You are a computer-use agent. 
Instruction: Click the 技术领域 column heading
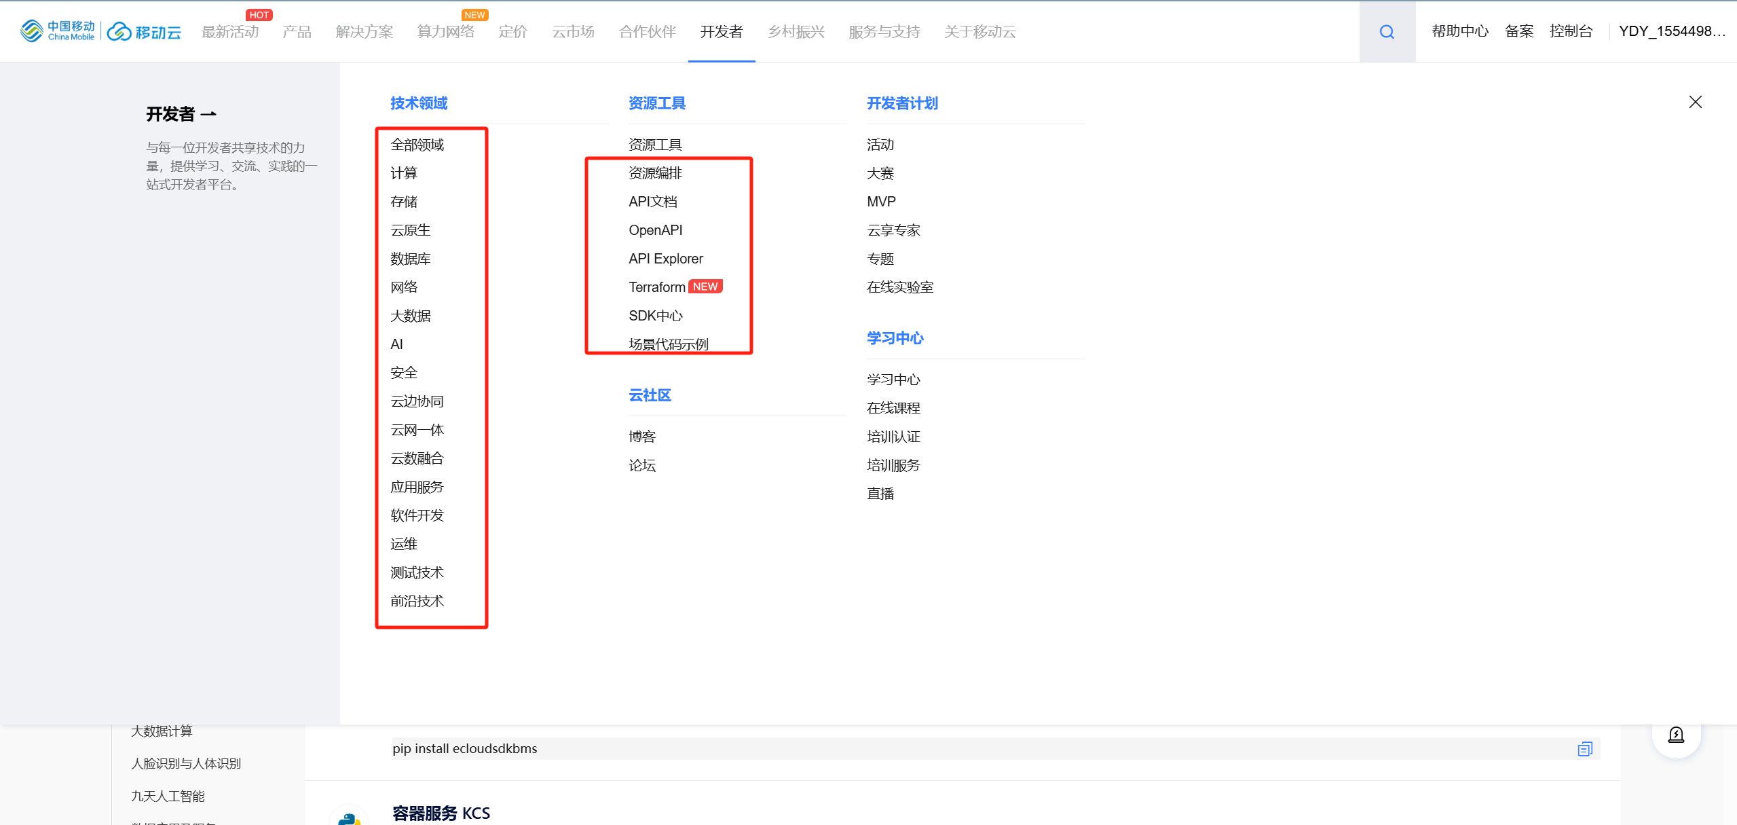tap(419, 103)
